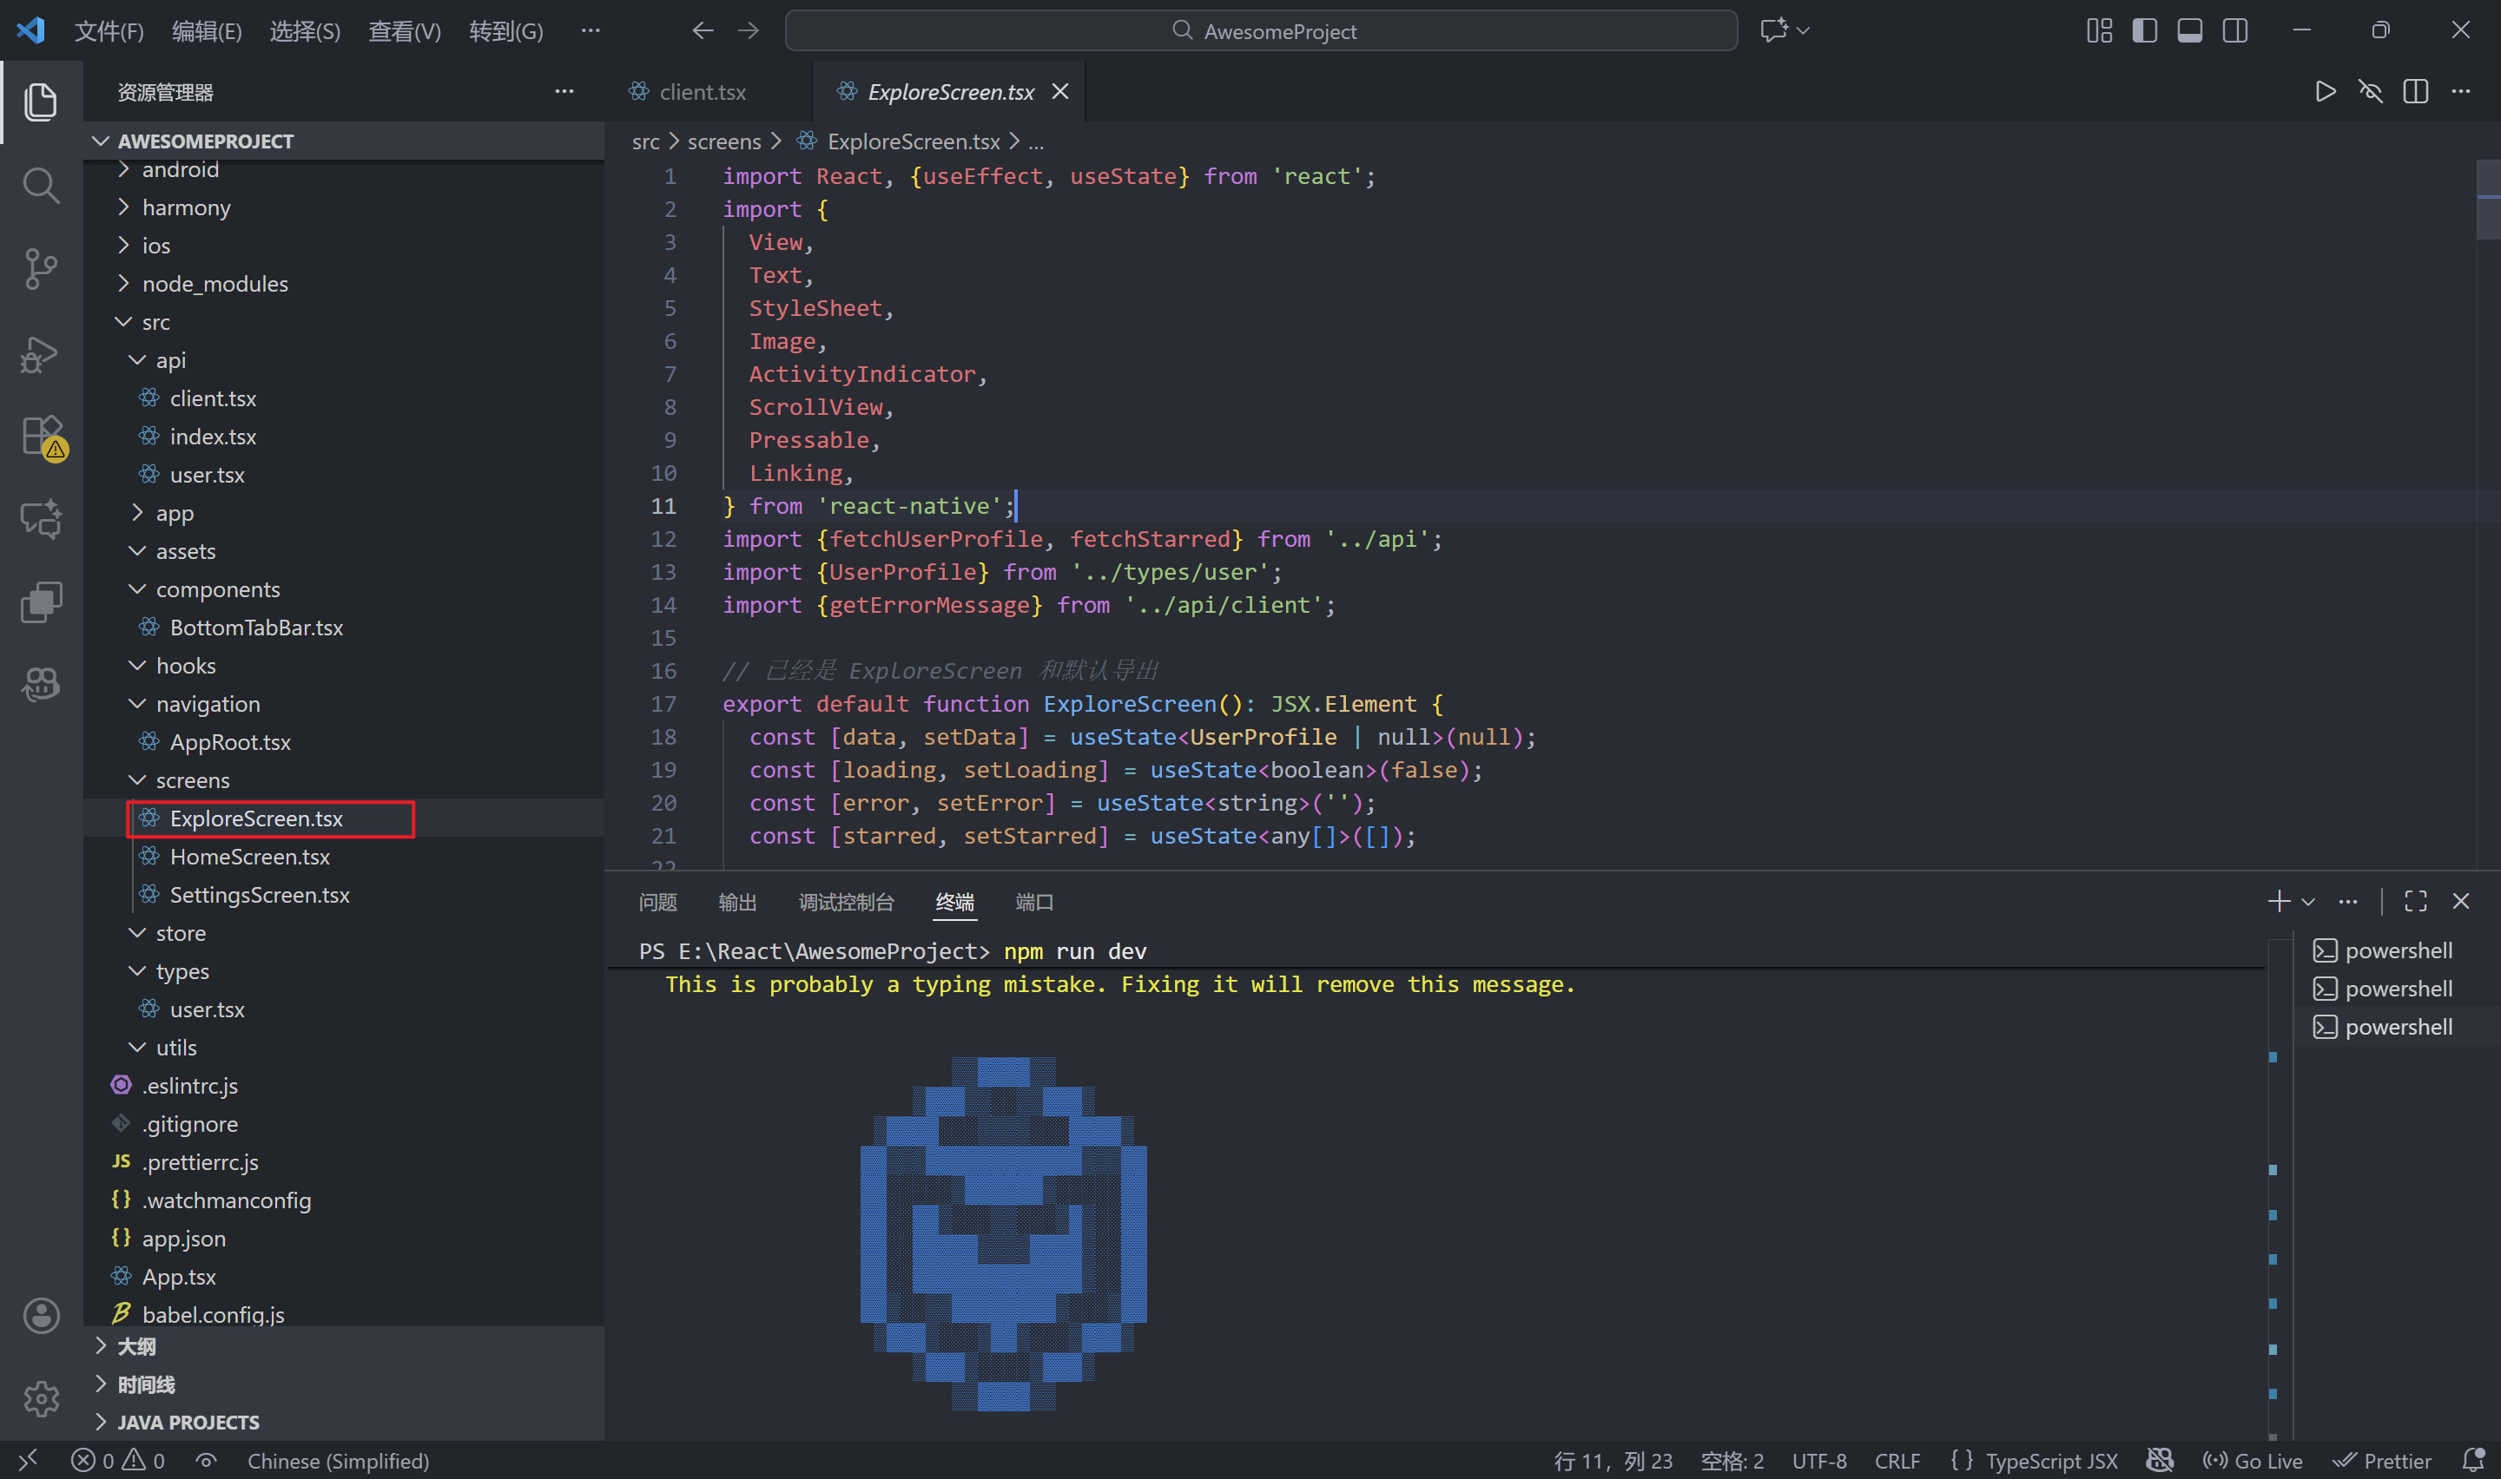Switch to the client.tsx tab
The image size is (2501, 1479).
click(702, 92)
